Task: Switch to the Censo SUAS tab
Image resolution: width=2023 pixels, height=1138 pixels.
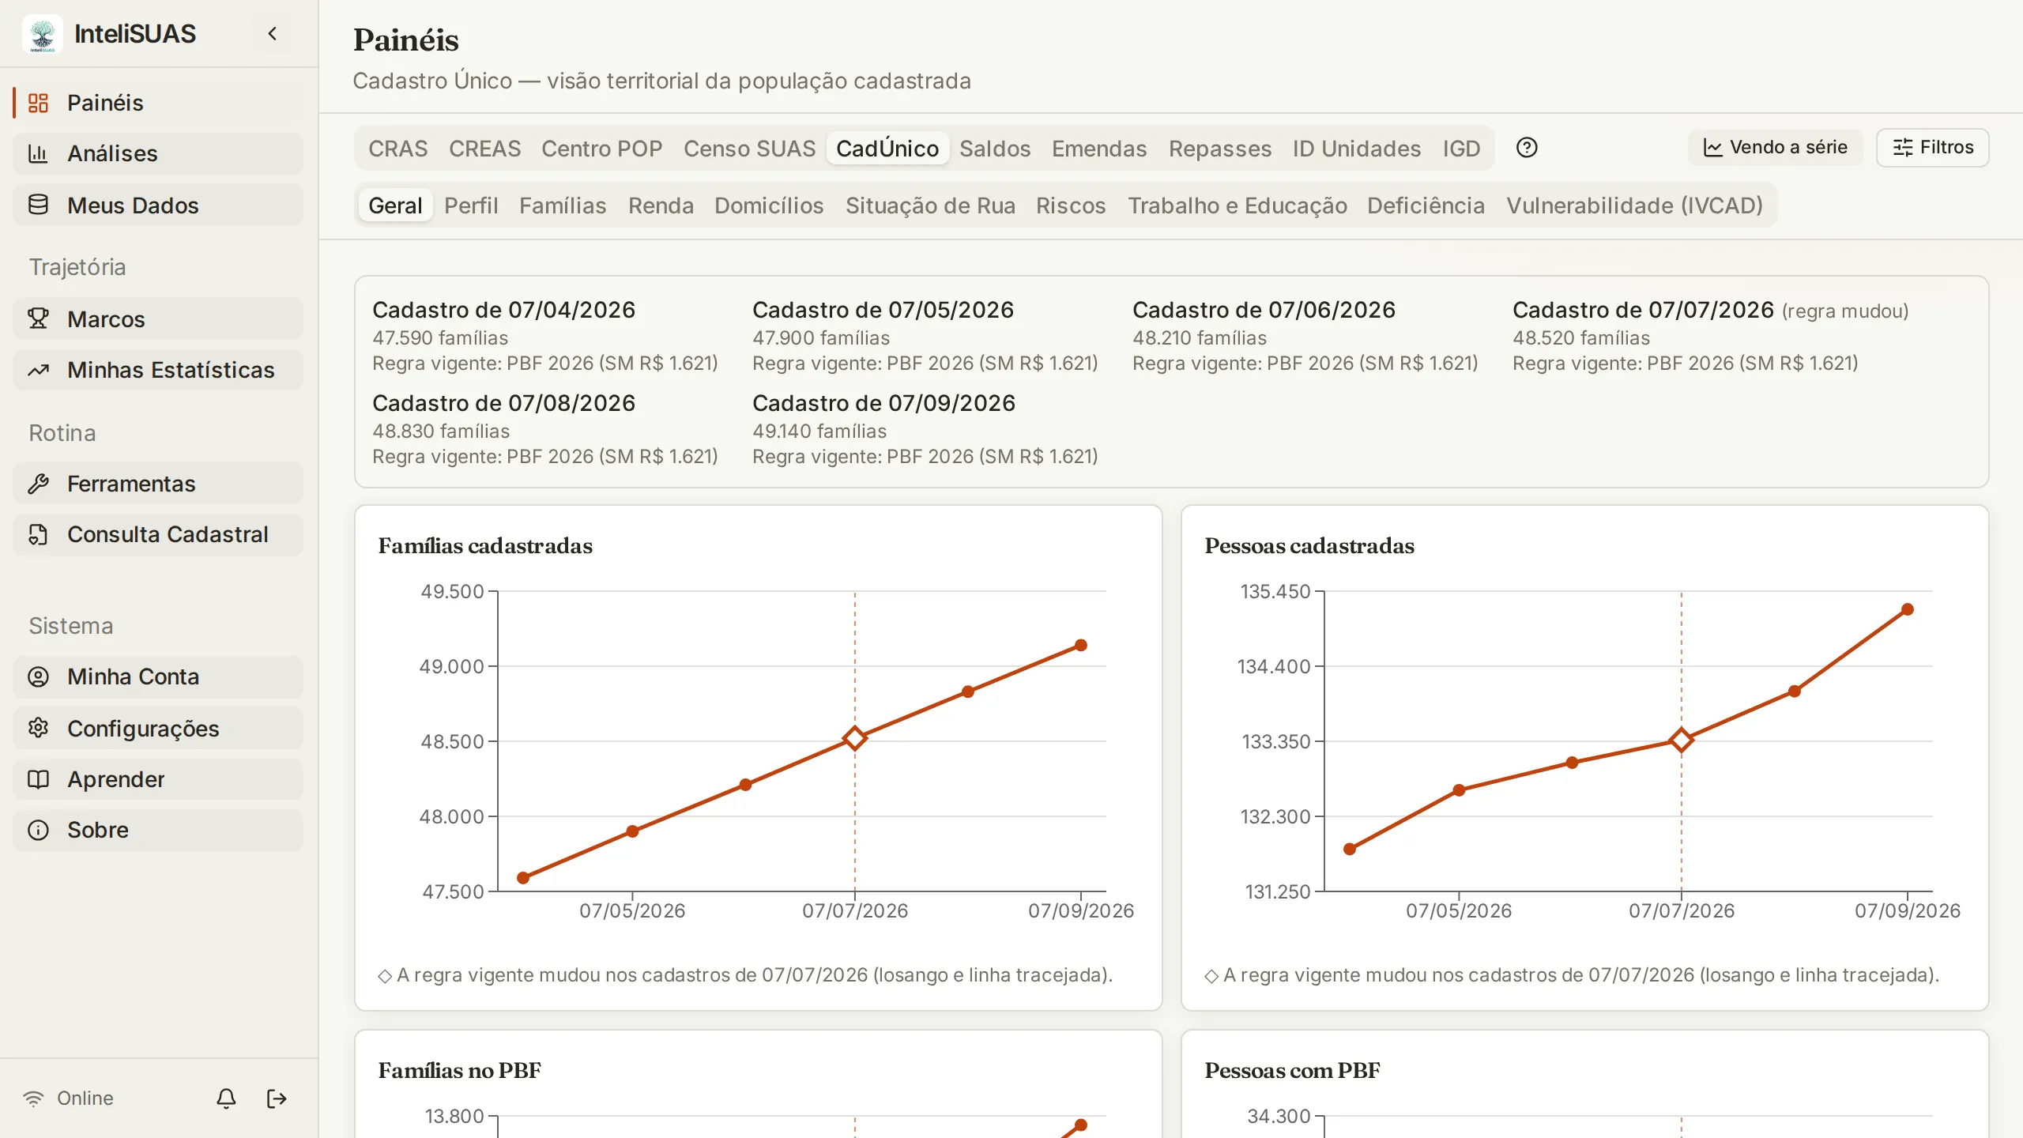Action: [749, 149]
